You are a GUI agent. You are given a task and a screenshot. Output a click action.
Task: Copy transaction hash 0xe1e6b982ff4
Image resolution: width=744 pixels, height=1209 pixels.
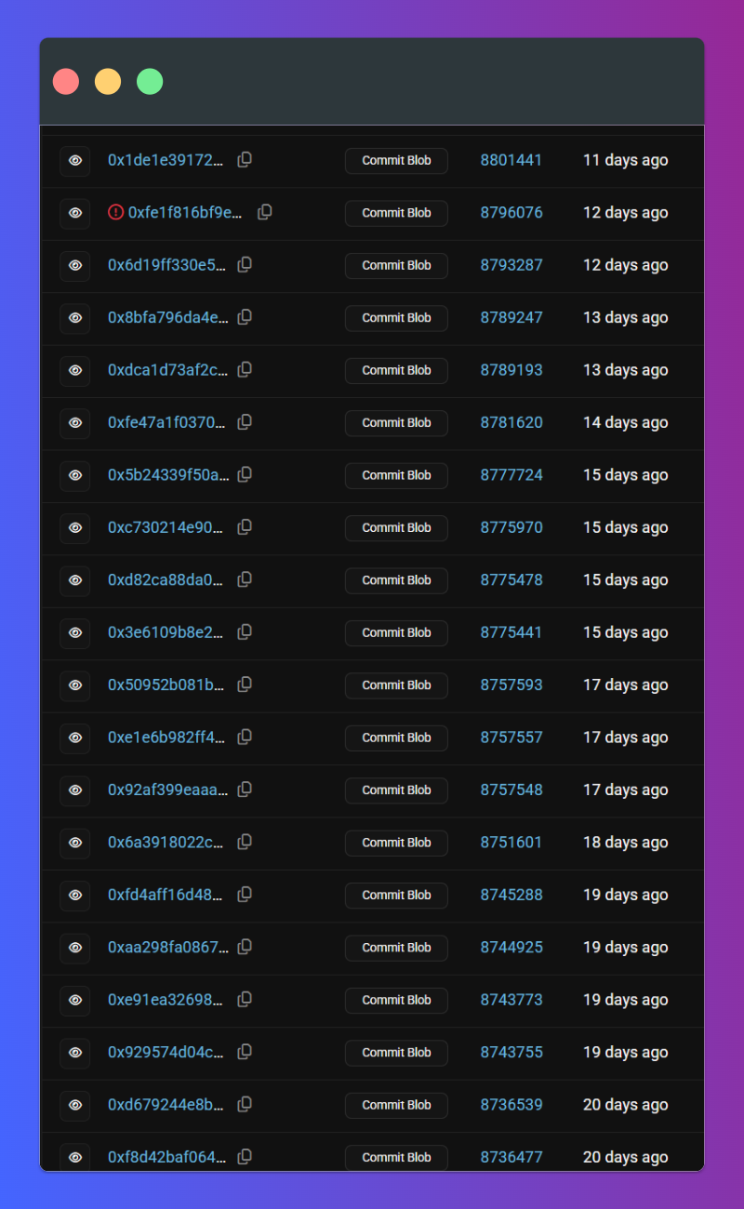tap(245, 737)
